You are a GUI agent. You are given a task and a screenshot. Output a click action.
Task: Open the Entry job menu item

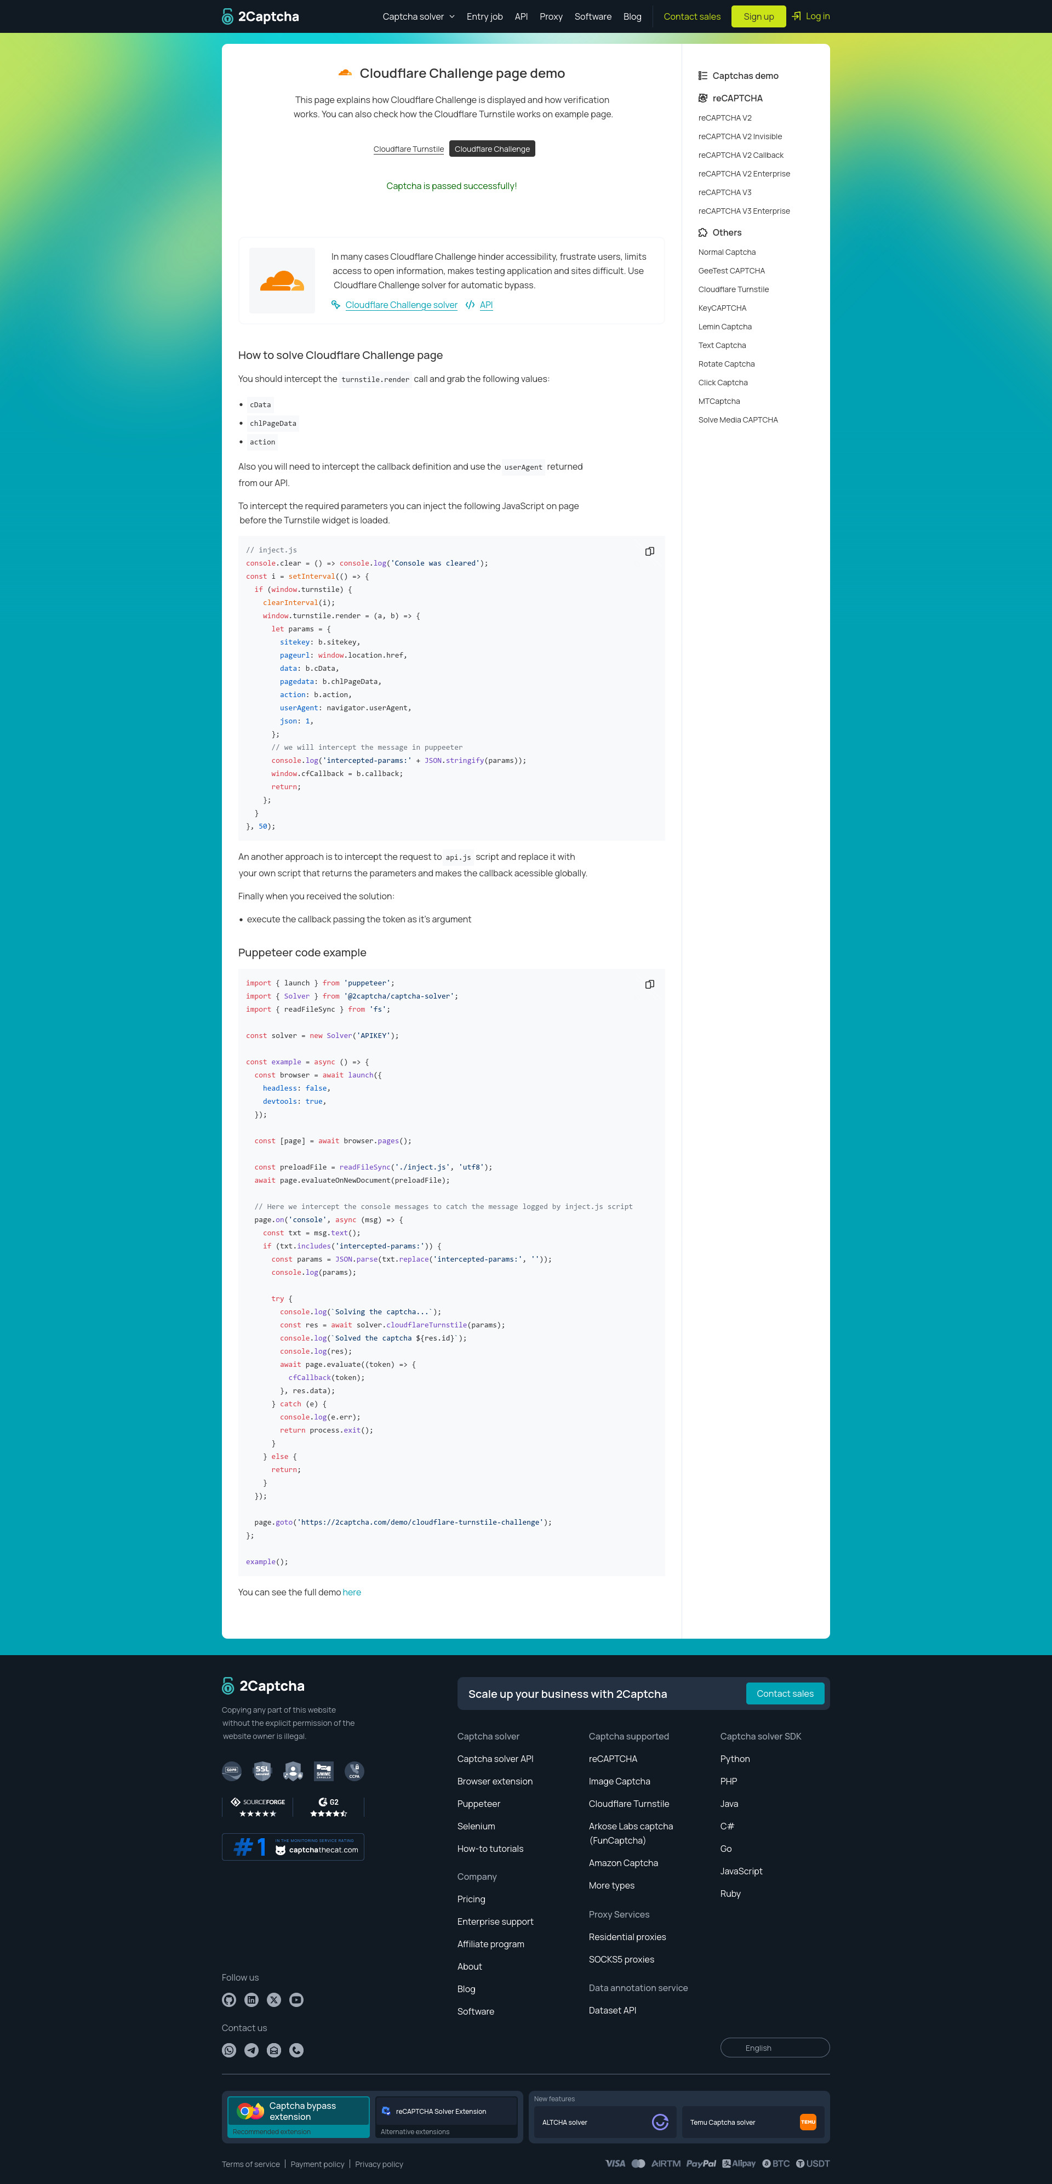[484, 16]
